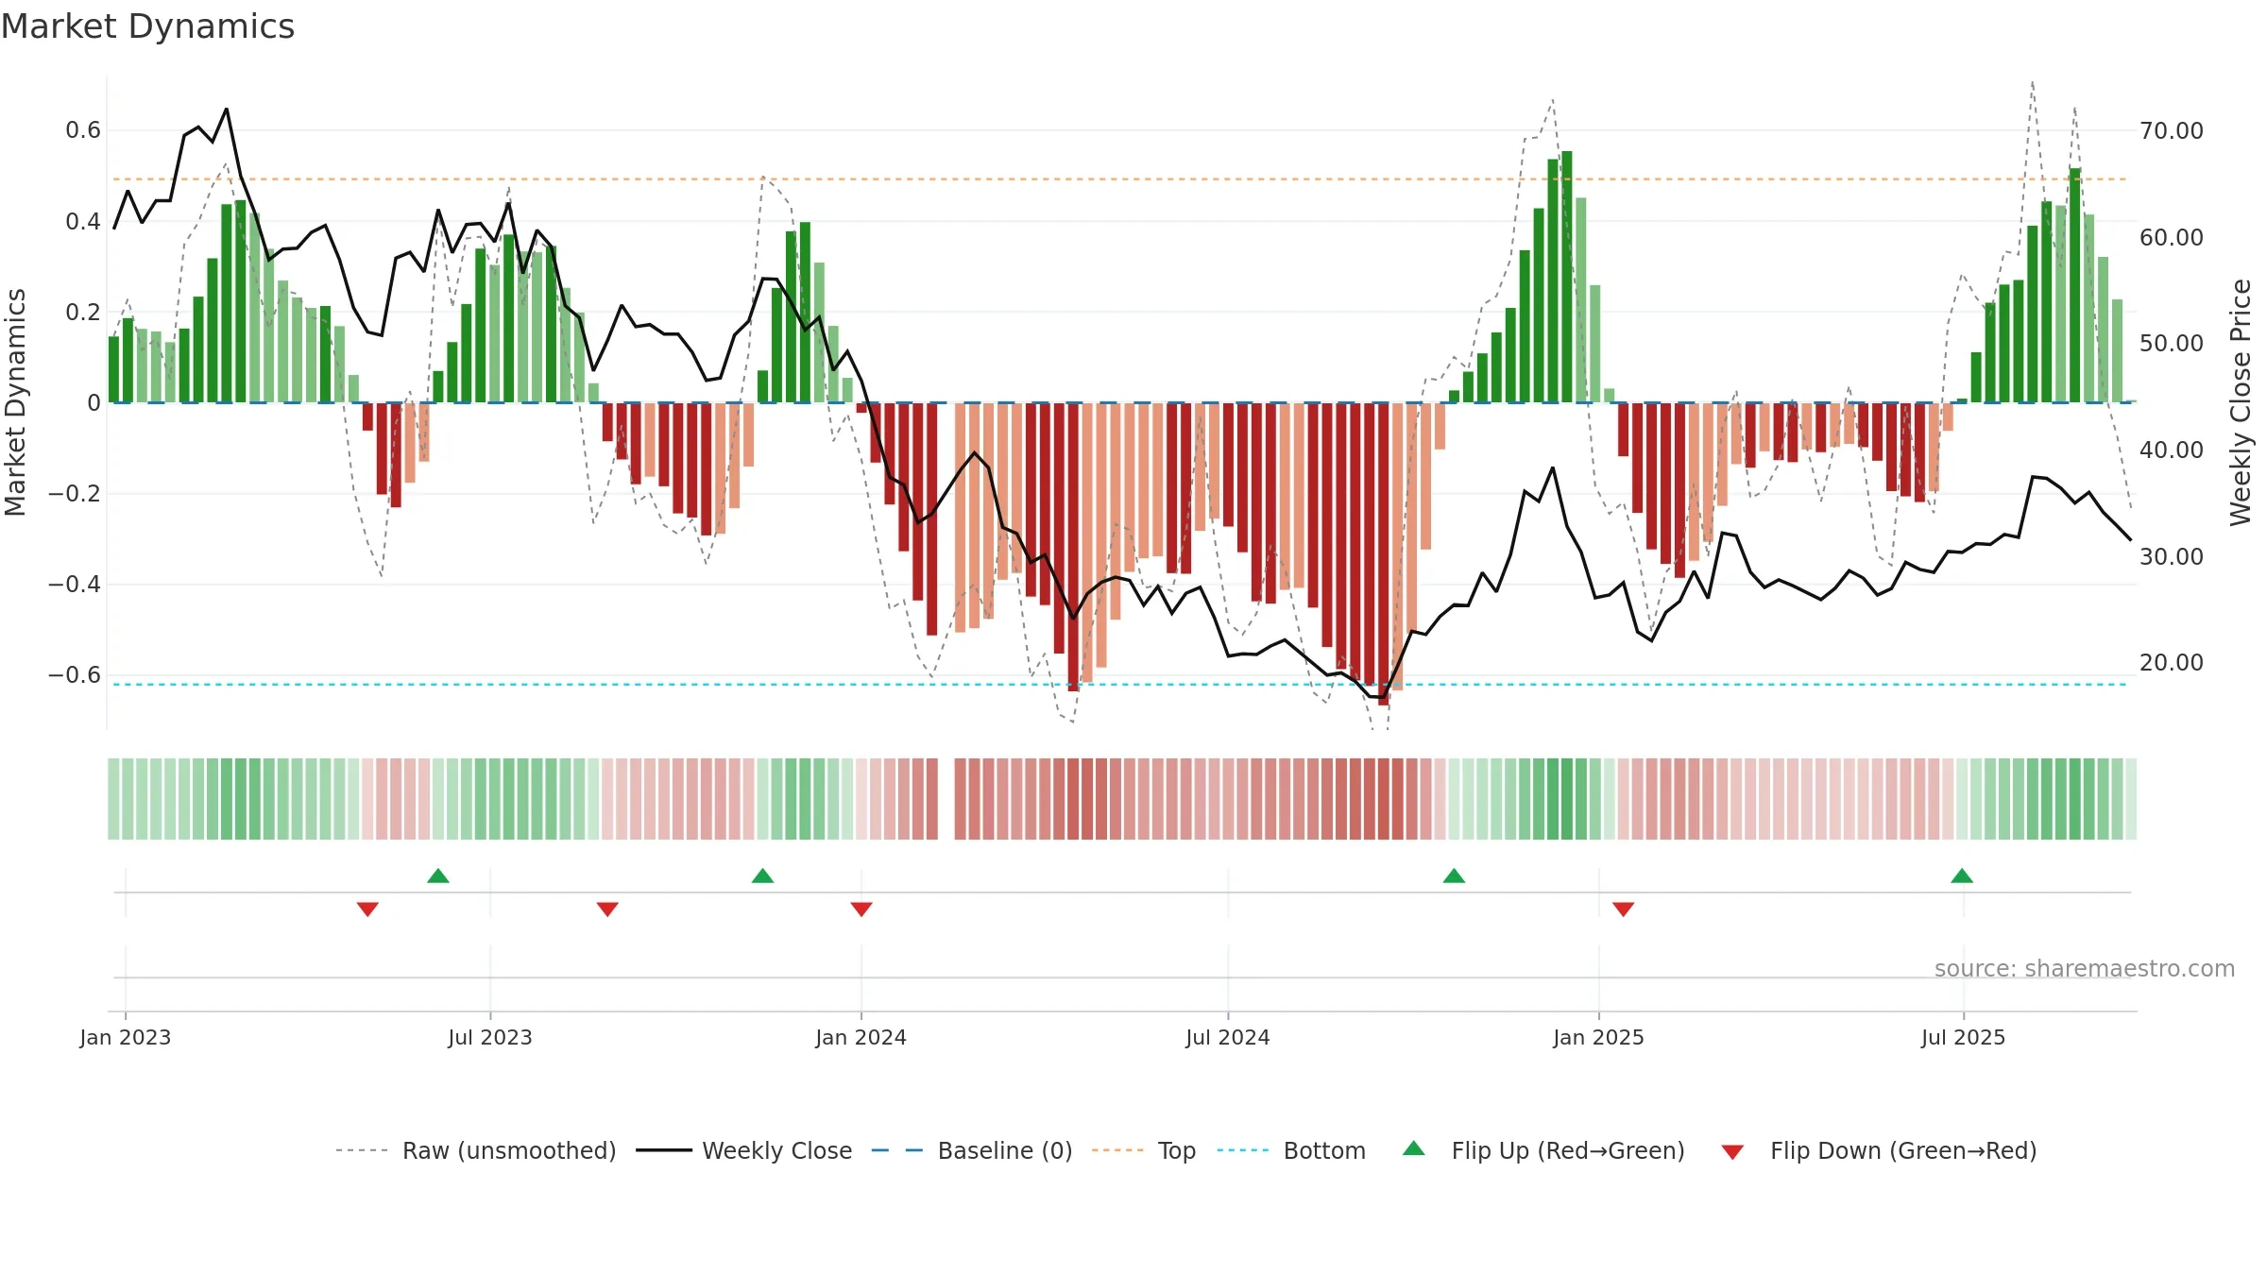Click the source: sharemaestro.com text
The image size is (2267, 1275).
click(x=2085, y=969)
